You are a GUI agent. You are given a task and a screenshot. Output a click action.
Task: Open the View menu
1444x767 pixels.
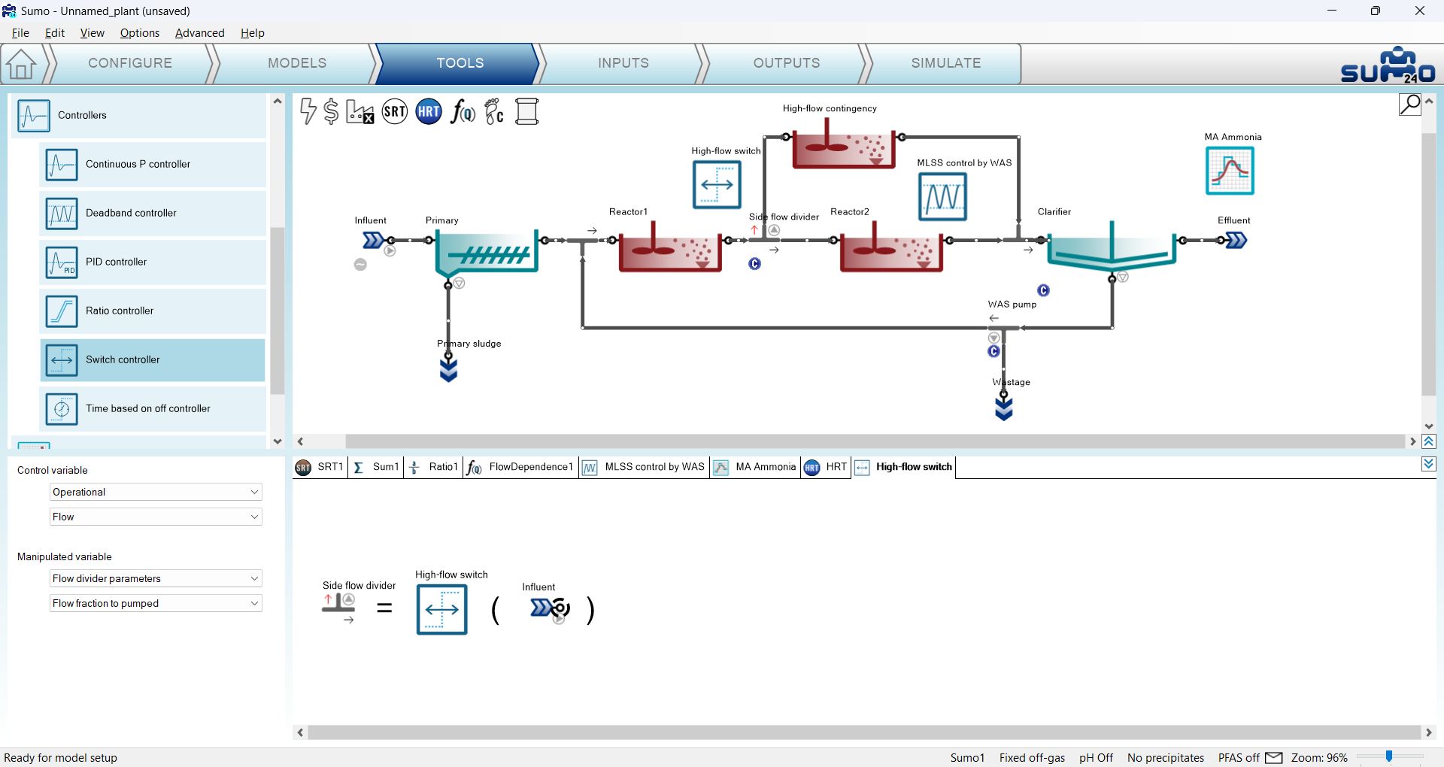(x=93, y=33)
